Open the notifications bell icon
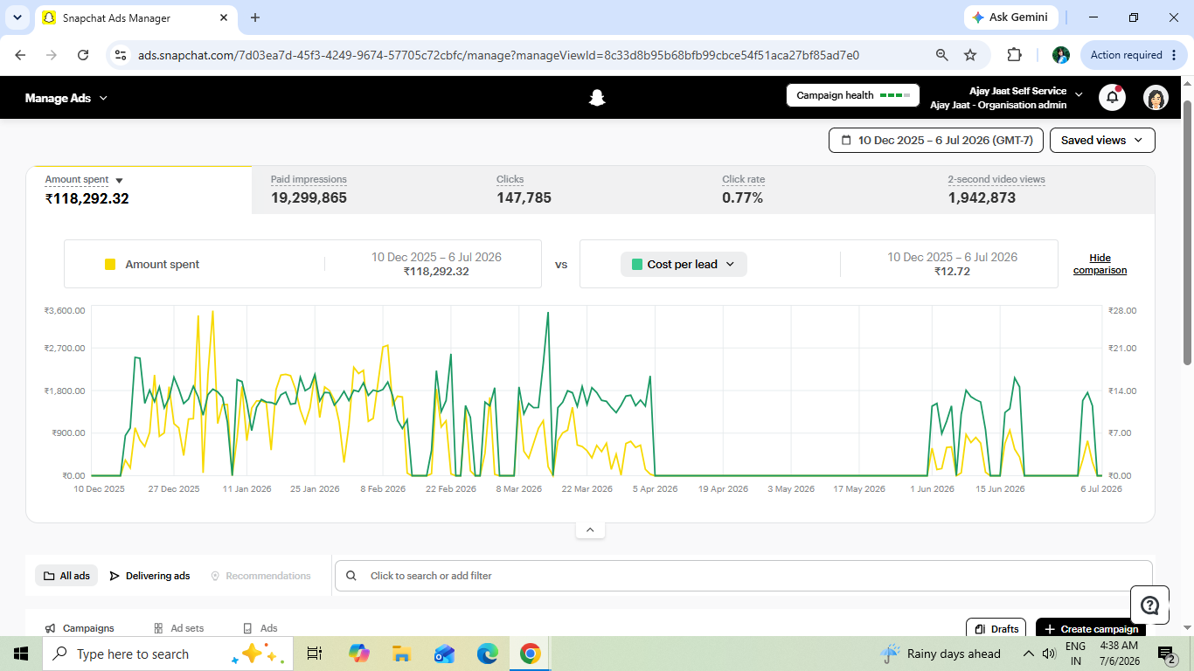The height and width of the screenshot is (671, 1194). click(1112, 98)
